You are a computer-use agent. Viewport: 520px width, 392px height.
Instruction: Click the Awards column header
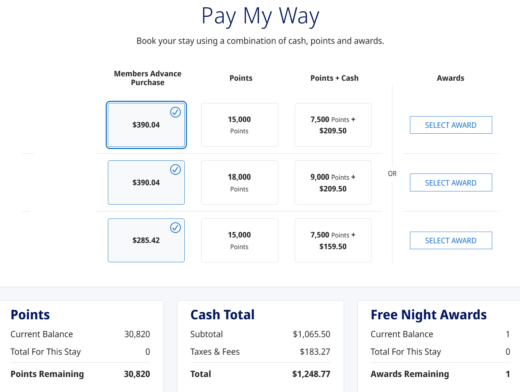click(x=451, y=78)
